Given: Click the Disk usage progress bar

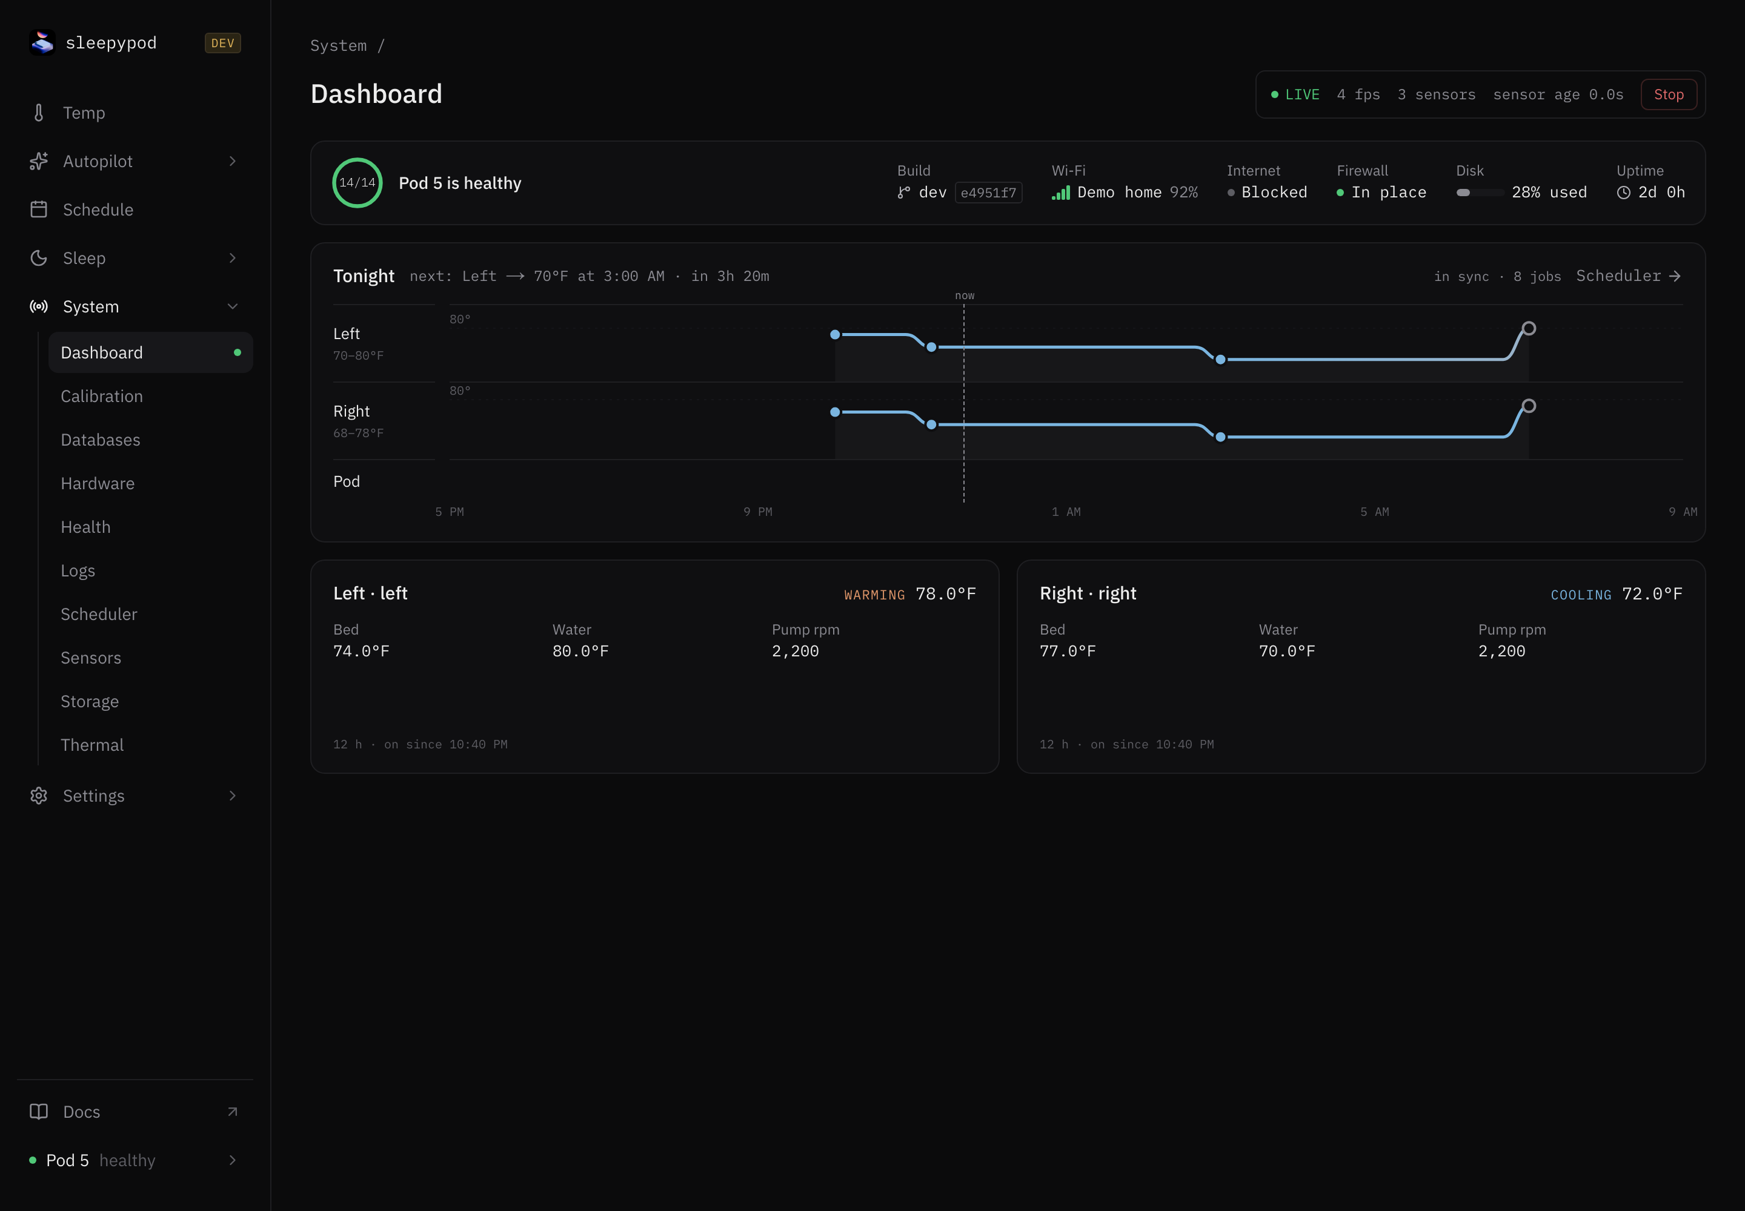Looking at the screenshot, I should pos(1479,193).
